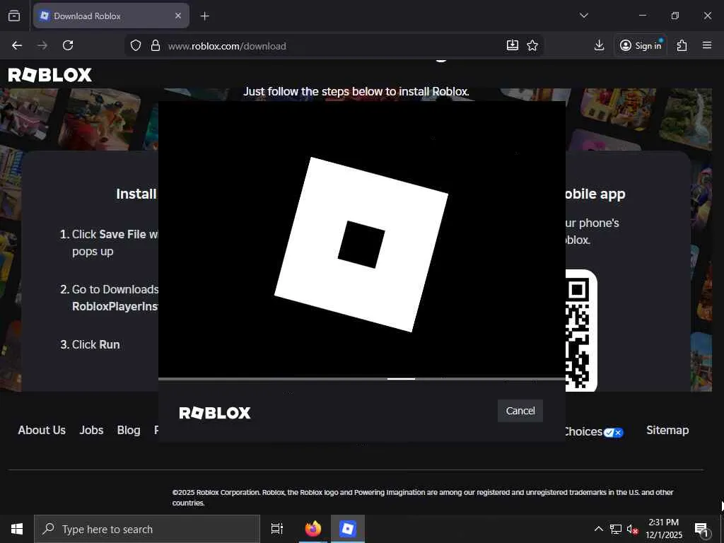Image resolution: width=724 pixels, height=543 pixels.
Task: Click the Sign in account button
Action: [641, 45]
